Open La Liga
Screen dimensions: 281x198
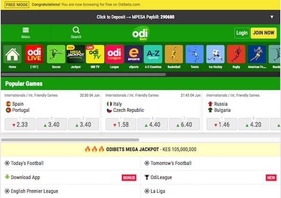coord(210,191)
